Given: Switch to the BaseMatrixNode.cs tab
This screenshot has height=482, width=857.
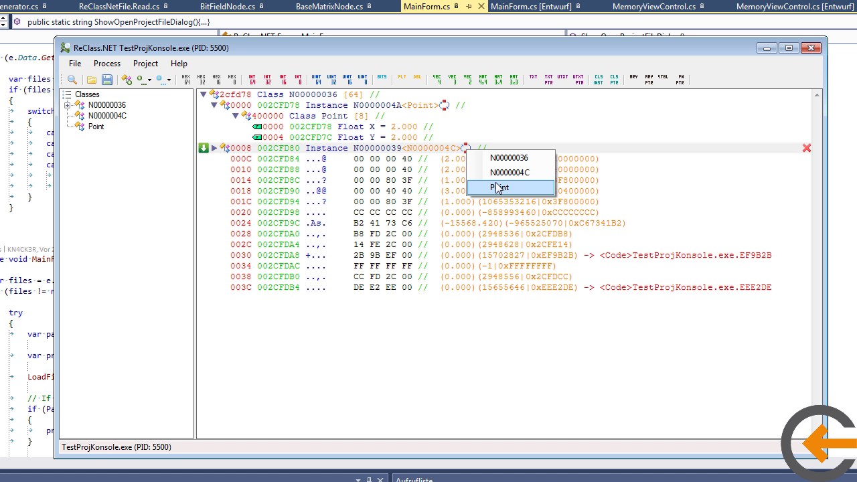Looking at the screenshot, I should click(329, 7).
